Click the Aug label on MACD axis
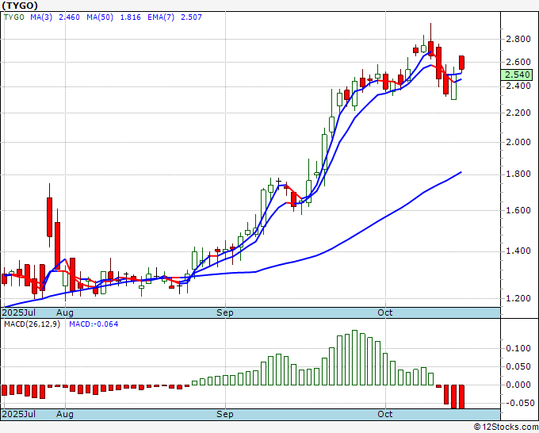 [x=65, y=414]
